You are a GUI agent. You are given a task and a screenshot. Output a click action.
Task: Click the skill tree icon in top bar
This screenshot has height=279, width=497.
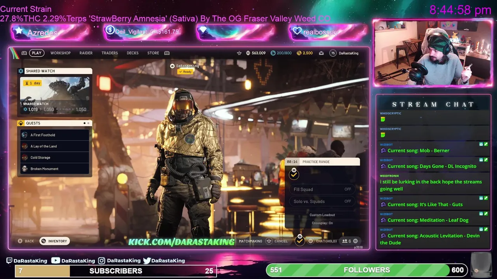pos(239,53)
